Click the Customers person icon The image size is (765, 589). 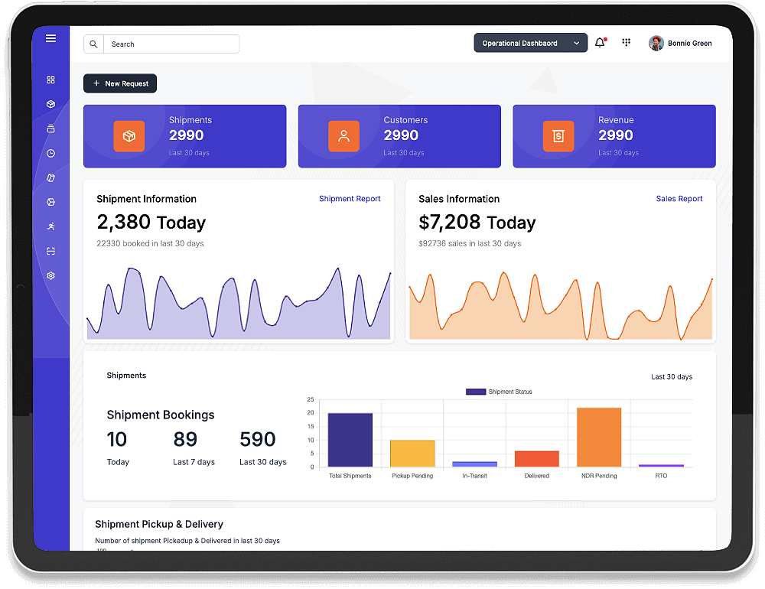pyautogui.click(x=344, y=136)
